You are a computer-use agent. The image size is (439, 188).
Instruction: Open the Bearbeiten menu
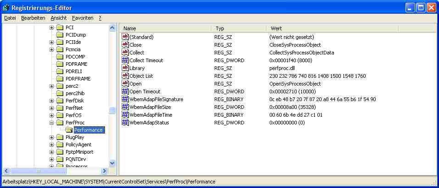click(33, 18)
